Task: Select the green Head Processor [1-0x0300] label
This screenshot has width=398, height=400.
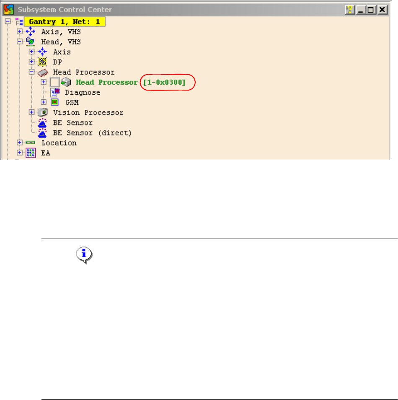Action: [x=131, y=82]
